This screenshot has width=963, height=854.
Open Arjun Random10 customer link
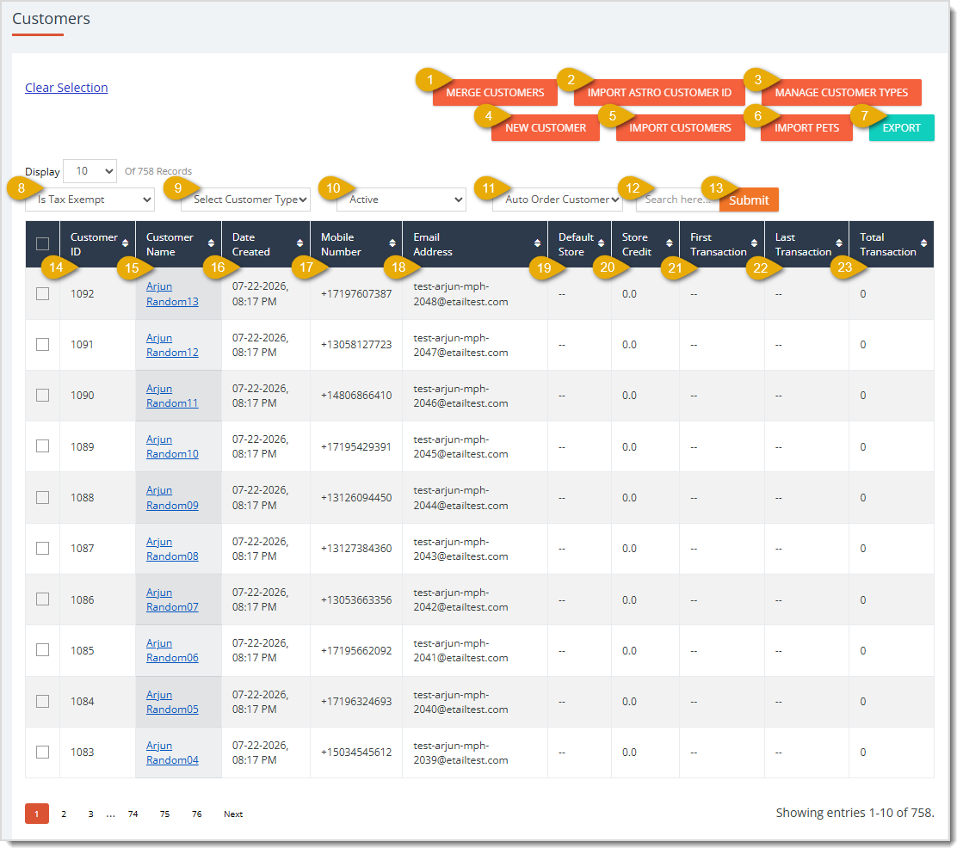172,447
